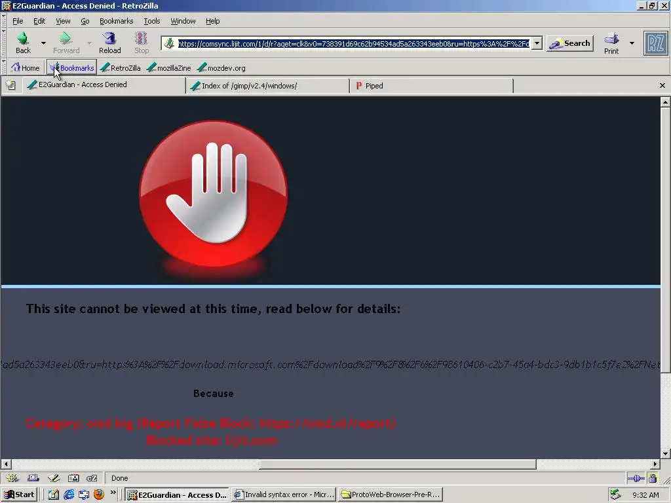Click the 9:32 AM clock
This screenshot has height=503, width=671.
pos(645,495)
